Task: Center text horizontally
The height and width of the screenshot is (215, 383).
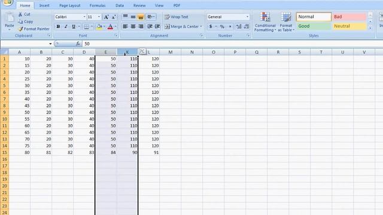Action: (133, 26)
